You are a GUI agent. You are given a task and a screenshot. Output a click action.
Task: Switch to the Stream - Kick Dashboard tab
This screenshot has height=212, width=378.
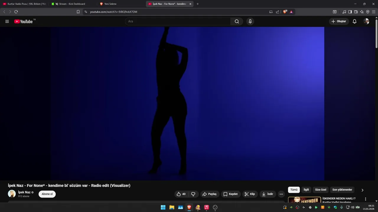[72, 4]
